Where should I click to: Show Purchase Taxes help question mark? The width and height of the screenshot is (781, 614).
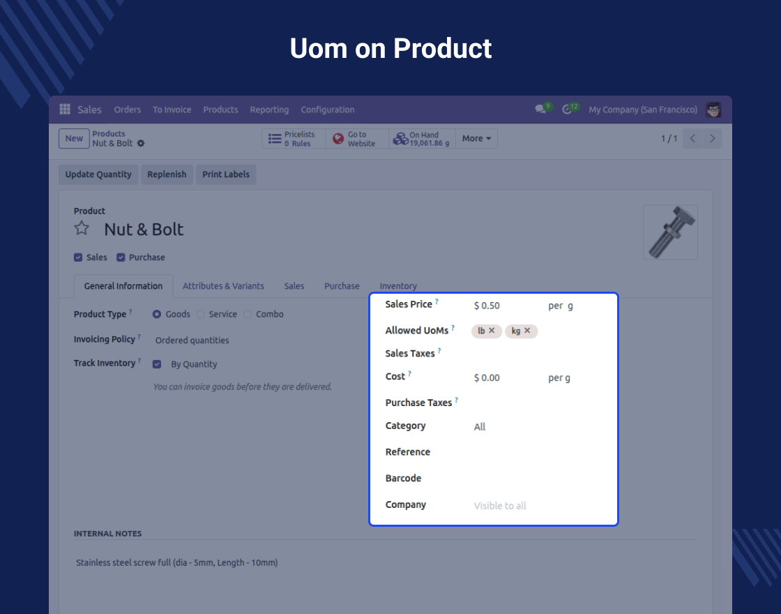(x=456, y=400)
